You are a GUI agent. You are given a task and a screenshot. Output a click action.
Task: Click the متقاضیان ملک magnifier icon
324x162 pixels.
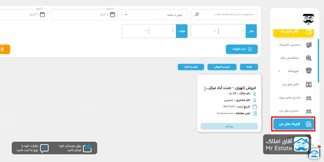(309, 58)
